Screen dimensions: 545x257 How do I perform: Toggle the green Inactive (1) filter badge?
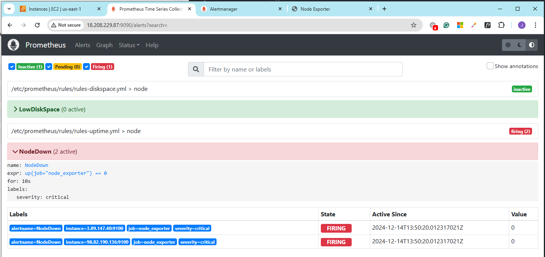[x=30, y=67]
